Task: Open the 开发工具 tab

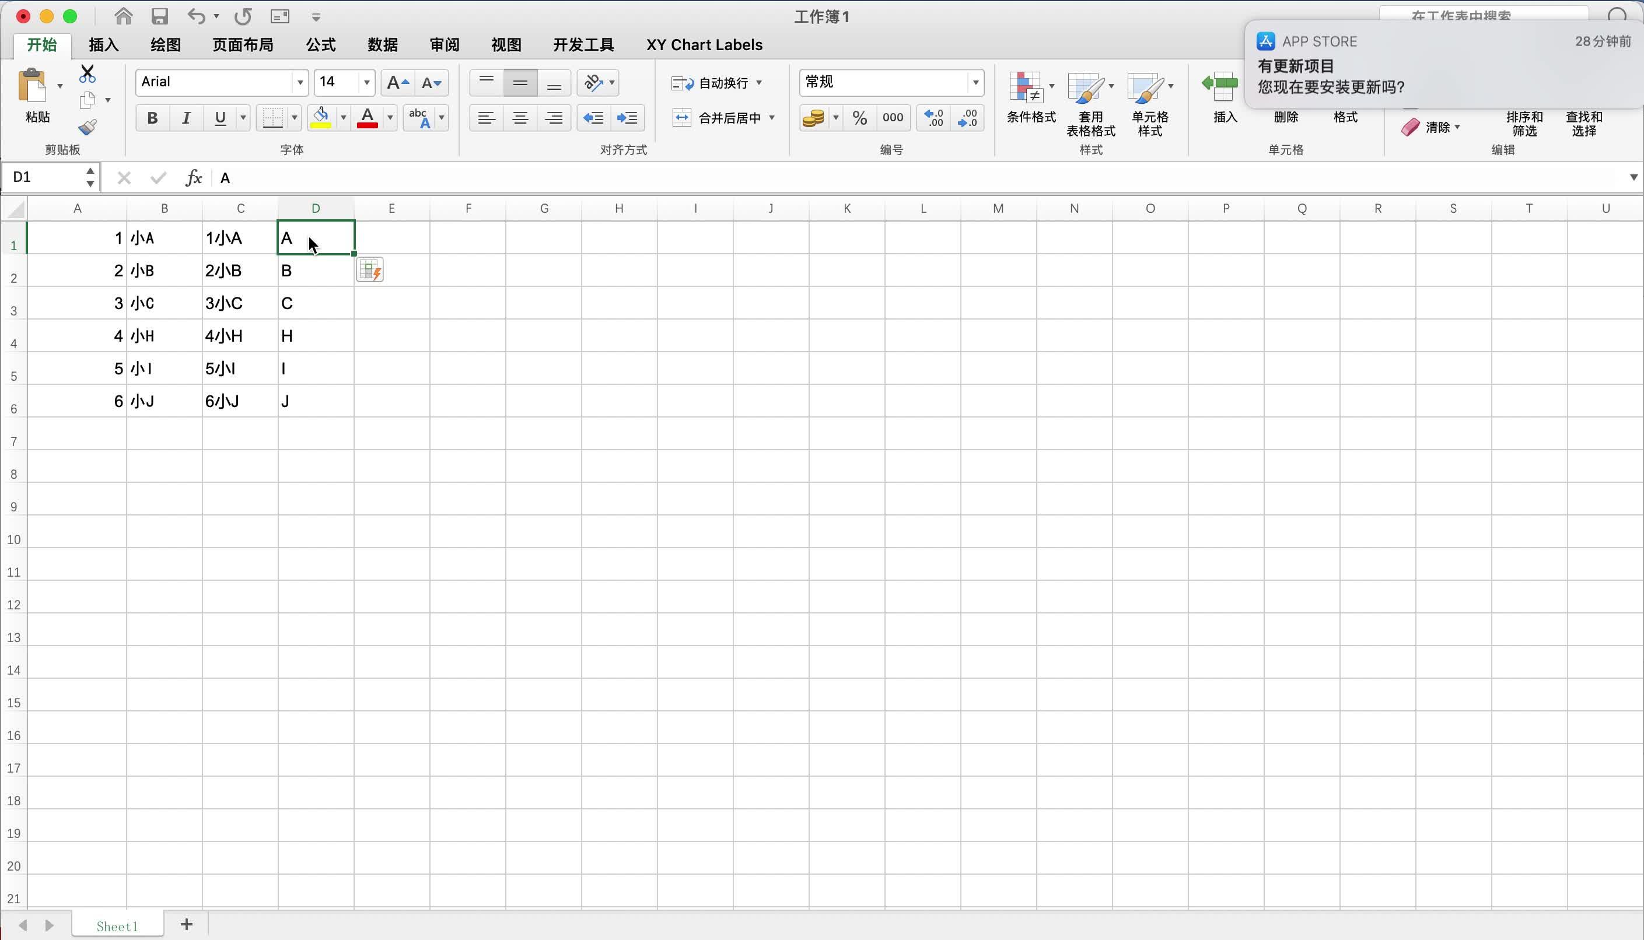Action: (584, 44)
